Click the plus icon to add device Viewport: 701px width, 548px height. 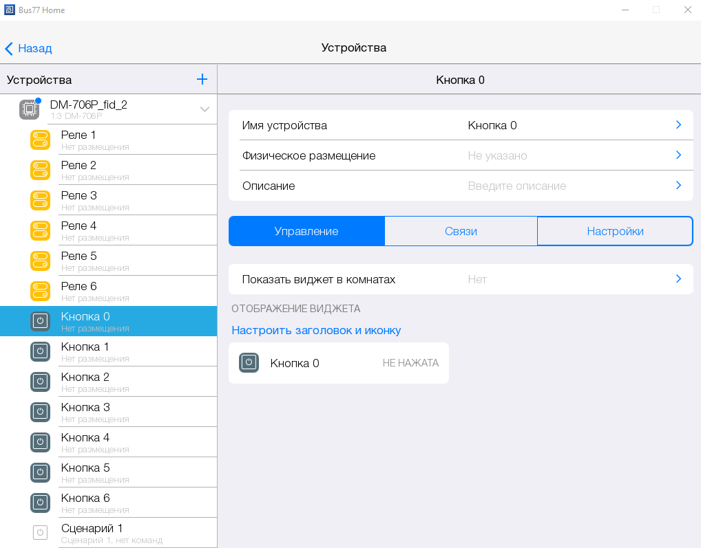(202, 80)
